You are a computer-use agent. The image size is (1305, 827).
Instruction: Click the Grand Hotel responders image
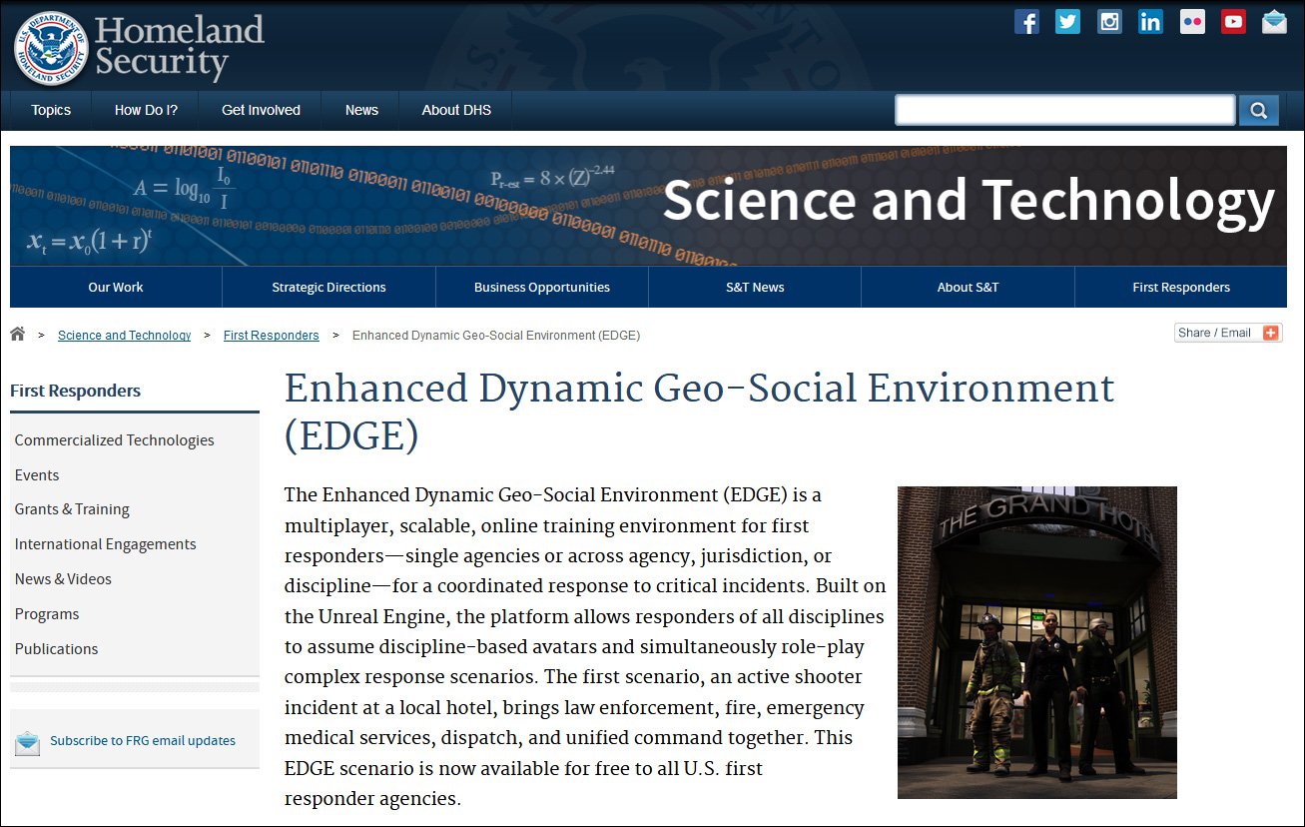[x=1037, y=642]
